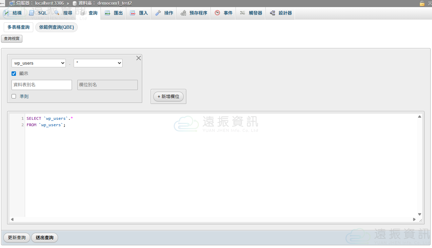Image resolution: width=432 pixels, height=248 pixels.
Task: Click the 資料表別名 table alias input field
Action: (x=42, y=85)
